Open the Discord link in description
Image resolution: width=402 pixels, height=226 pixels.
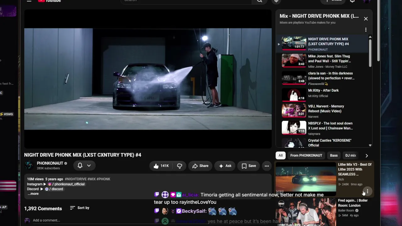click(54, 189)
